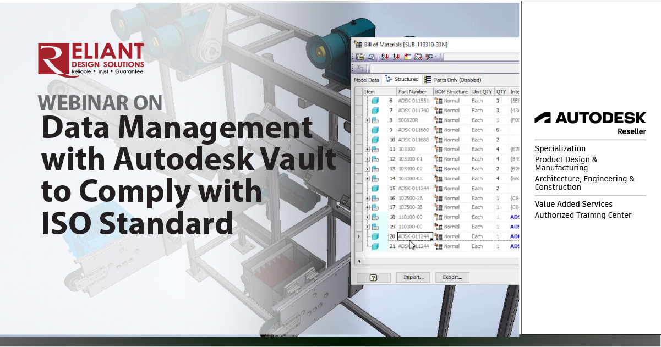This screenshot has height=347, width=661.
Task: Click the 1-3 numeric sort toolbar icon
Action: click(x=396, y=57)
